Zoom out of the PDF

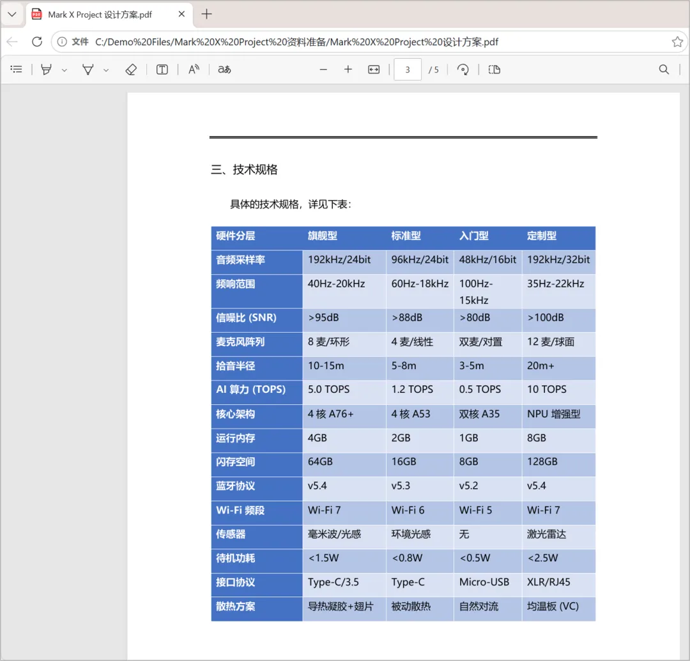[323, 70]
